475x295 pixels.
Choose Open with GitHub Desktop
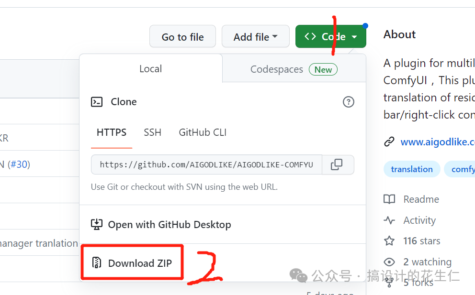point(169,225)
